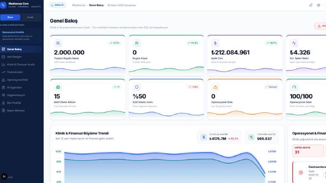Viewport: 326px width, 183px height.
Task: Open Segmentasyon in the sidebar
Action: coord(21,95)
